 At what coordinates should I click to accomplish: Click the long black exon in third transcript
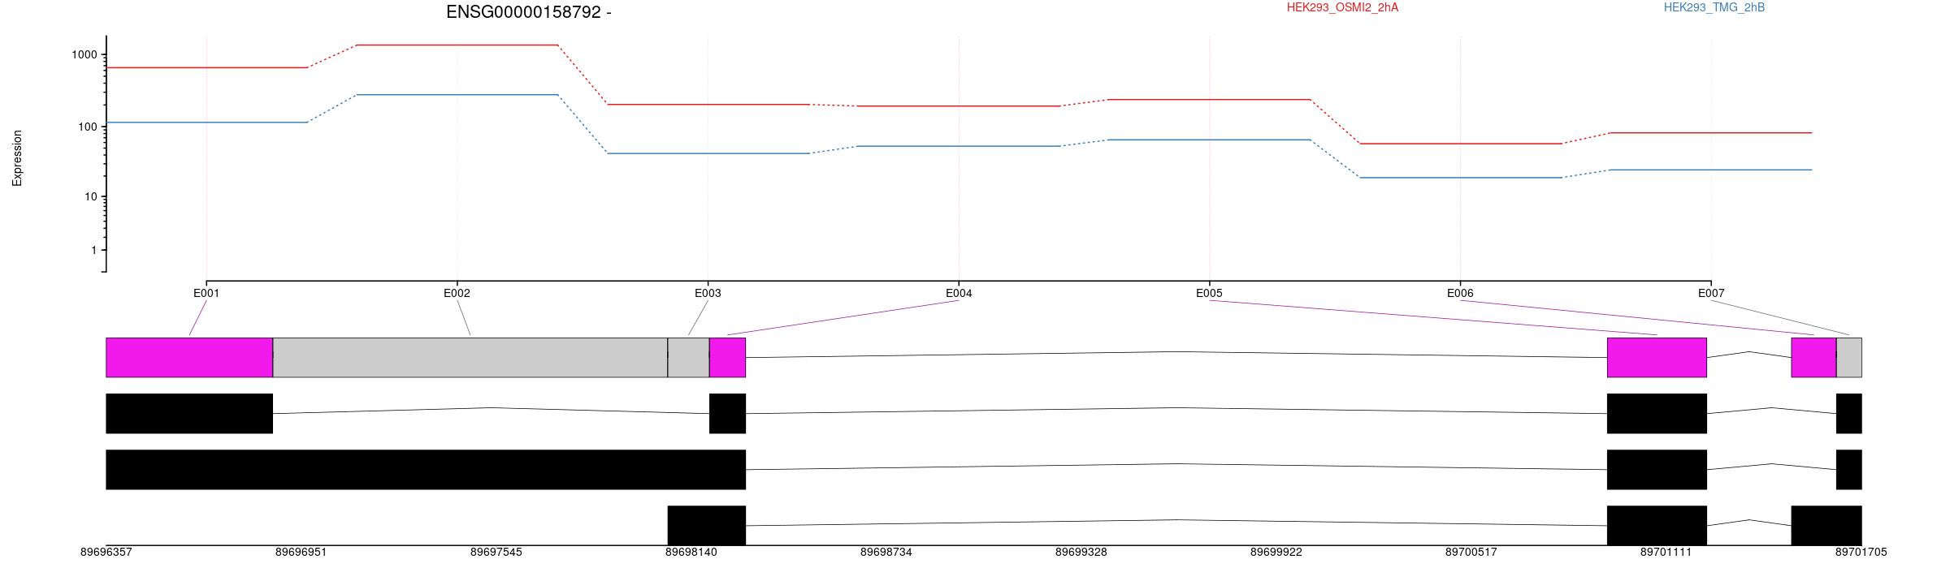[x=426, y=470]
